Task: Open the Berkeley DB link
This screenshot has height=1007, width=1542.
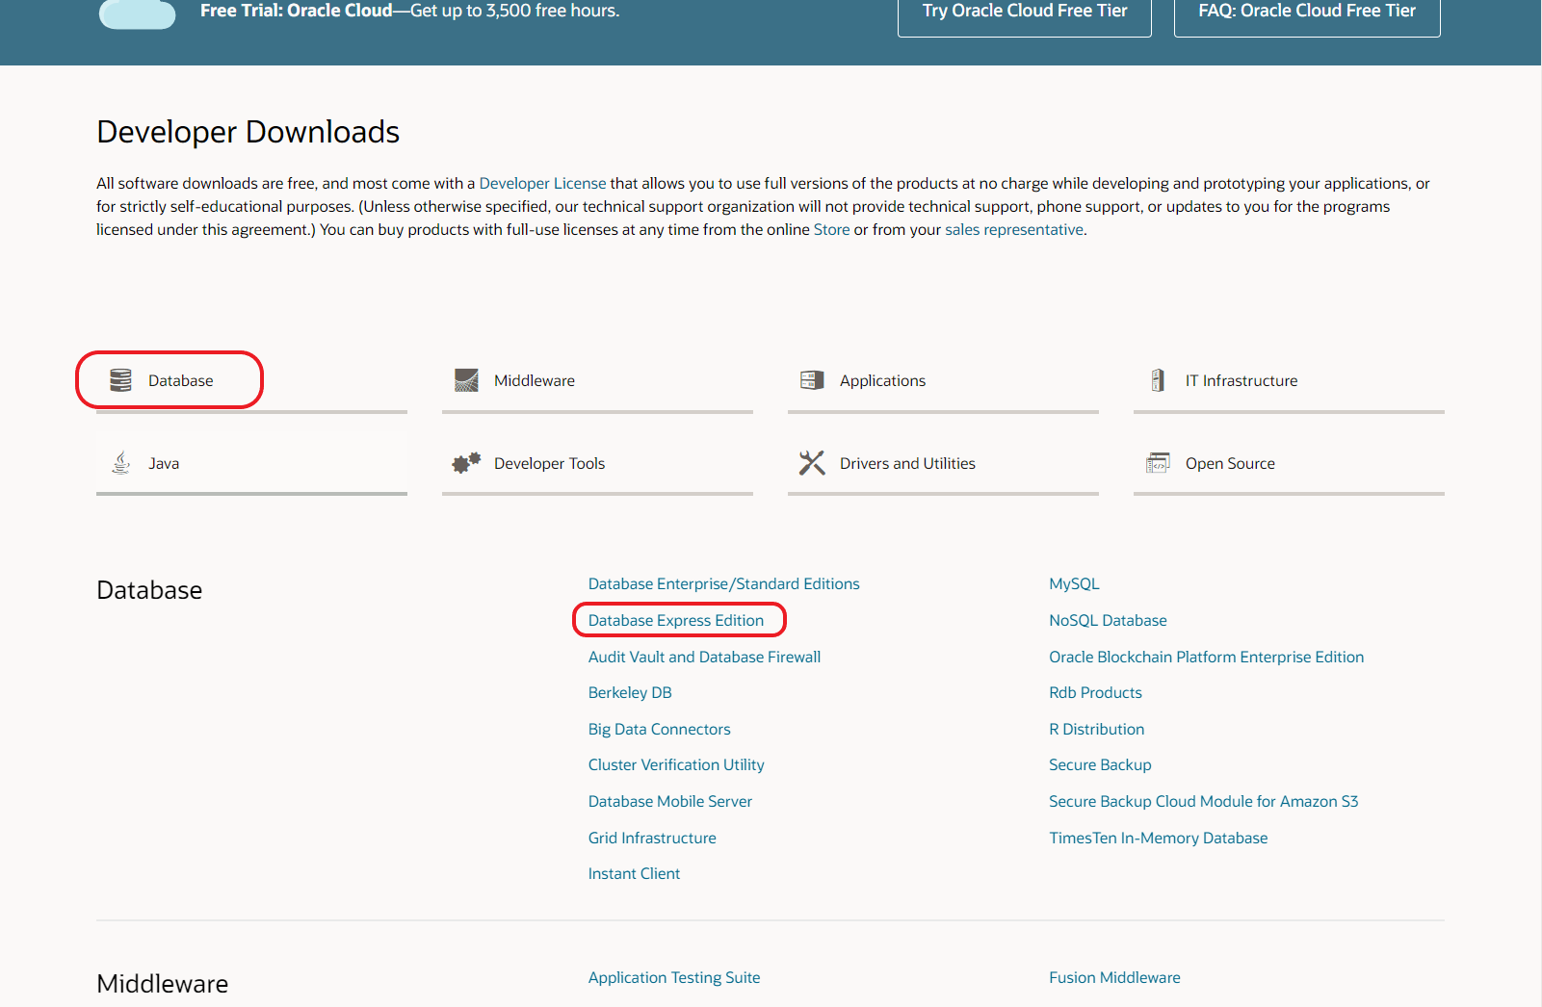Action: [630, 692]
